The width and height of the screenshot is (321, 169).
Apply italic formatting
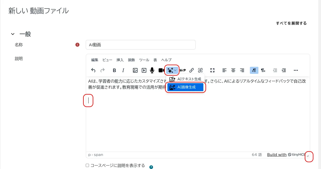click(x=123, y=70)
